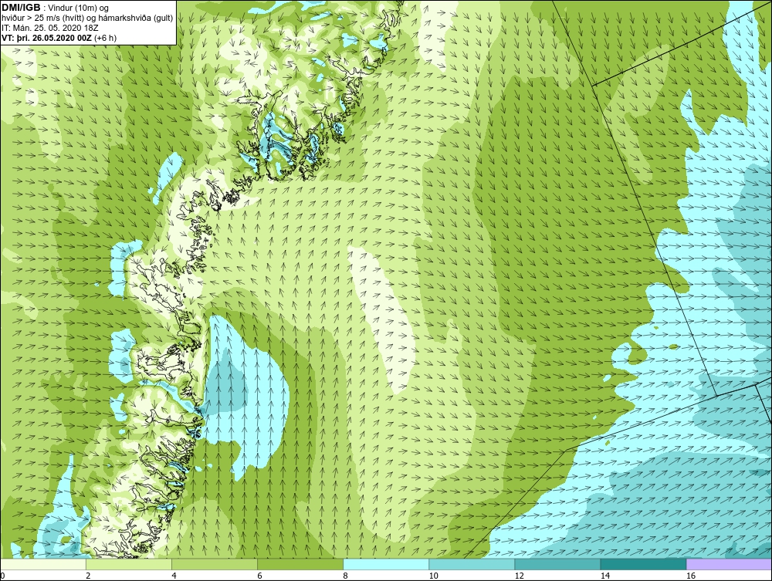Click the legend value label 10
This screenshot has height=581, width=772.
coord(433,576)
